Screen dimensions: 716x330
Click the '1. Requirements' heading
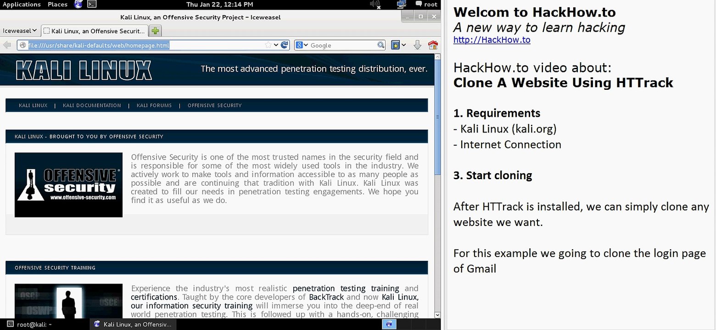coord(497,113)
